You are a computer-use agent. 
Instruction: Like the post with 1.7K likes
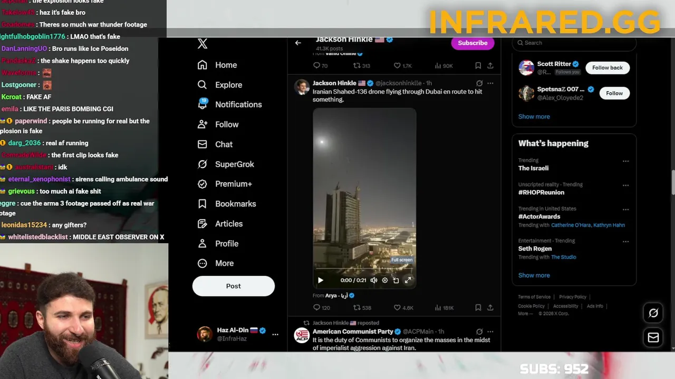click(403, 66)
